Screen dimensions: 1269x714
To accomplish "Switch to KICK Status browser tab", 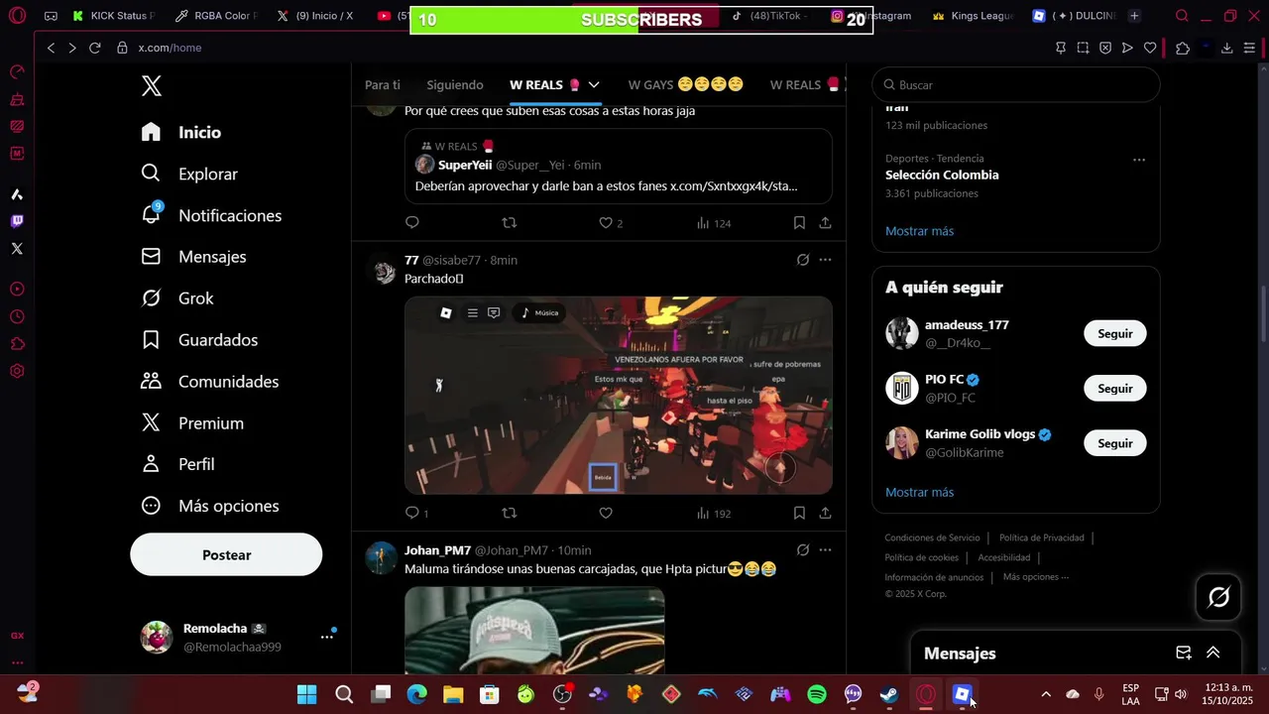I will [x=112, y=16].
